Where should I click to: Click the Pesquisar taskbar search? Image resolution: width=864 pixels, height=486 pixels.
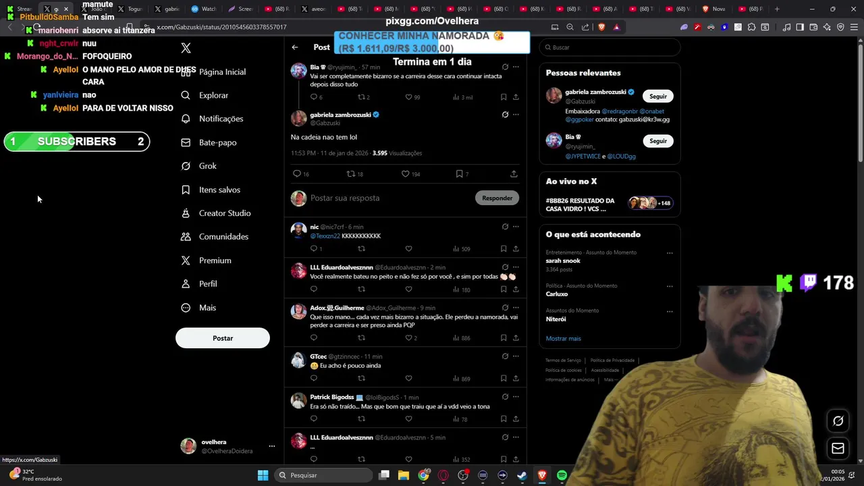coord(323,475)
